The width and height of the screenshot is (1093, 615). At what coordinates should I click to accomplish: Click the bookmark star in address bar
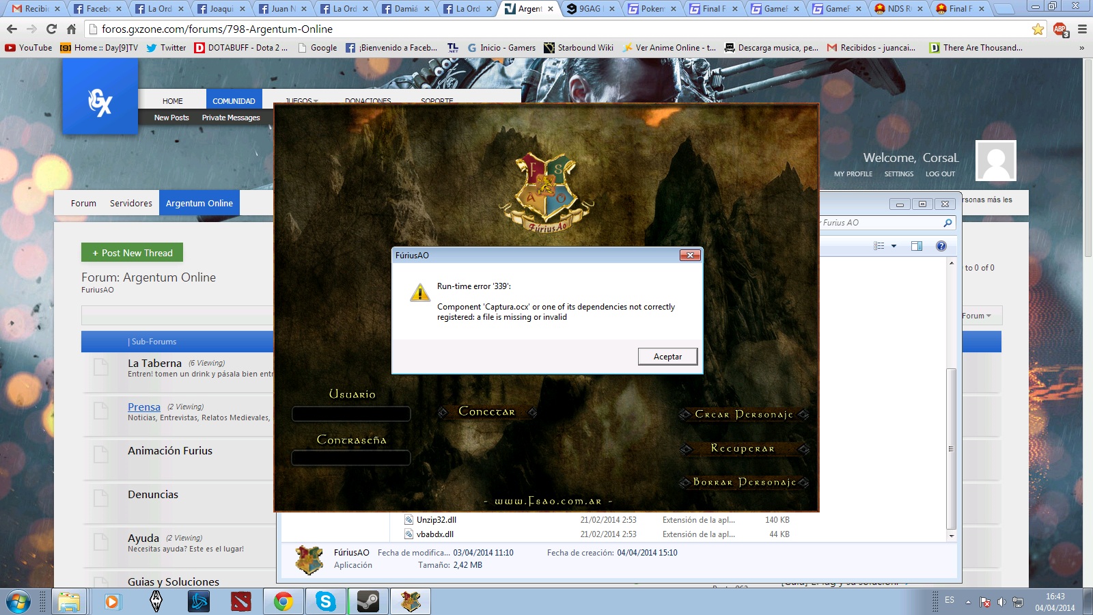coord(1038,29)
